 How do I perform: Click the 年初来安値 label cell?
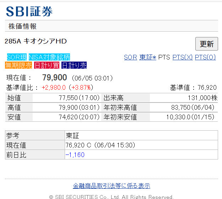click(125, 117)
